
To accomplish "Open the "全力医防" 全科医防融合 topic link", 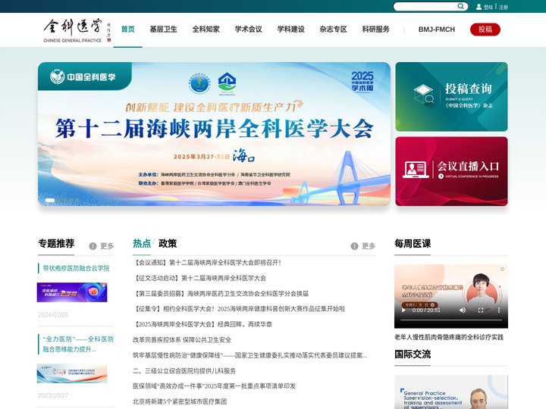I will (x=78, y=344).
